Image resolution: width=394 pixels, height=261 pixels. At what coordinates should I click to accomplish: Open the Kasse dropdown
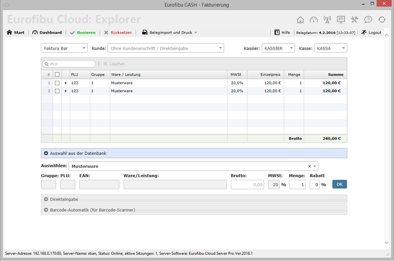pyautogui.click(x=330, y=48)
